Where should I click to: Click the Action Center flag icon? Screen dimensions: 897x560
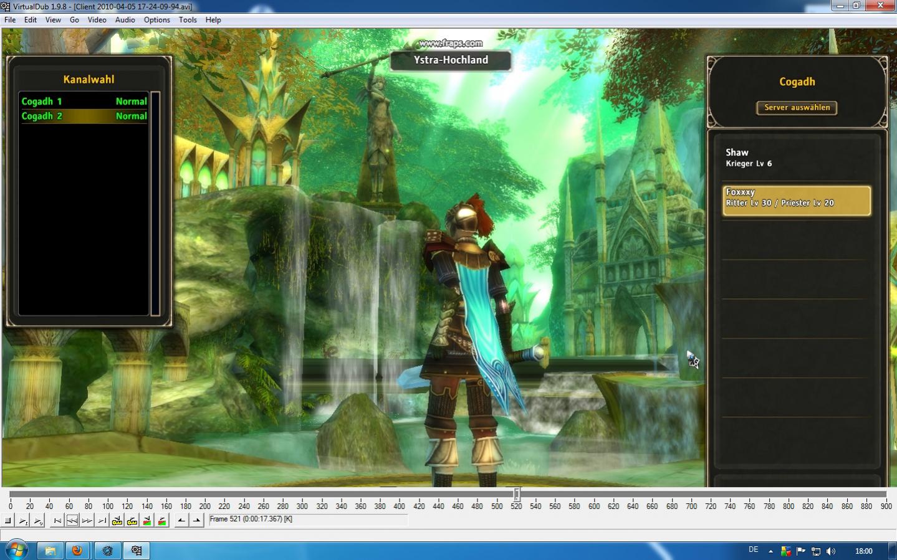click(801, 551)
